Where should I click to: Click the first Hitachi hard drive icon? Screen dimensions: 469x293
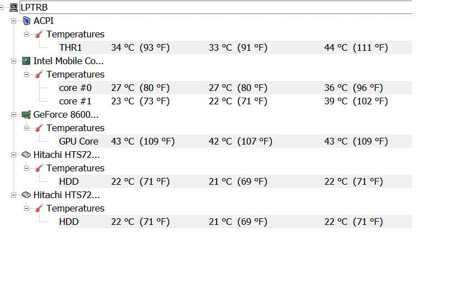(26, 155)
